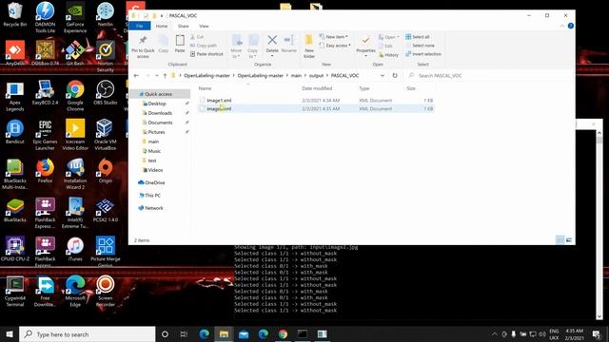Click the Paste ribbon button
Screen dimensions: 609x342
pyautogui.click(x=180, y=44)
